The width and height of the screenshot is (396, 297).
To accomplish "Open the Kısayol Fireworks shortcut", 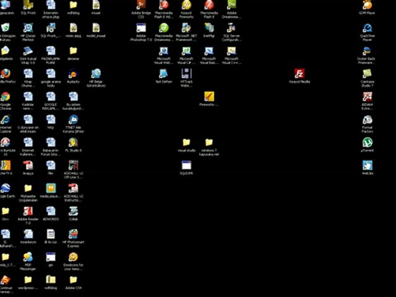I will (x=186, y=5).
